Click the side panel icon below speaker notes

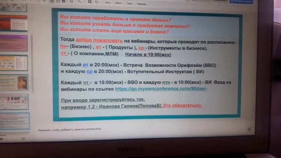[x=249, y=129]
